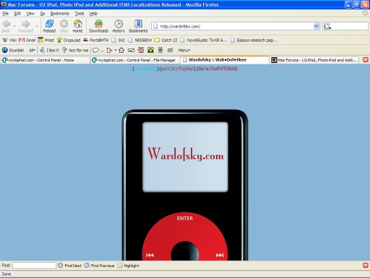Open the Gmail bookmark
Screen dimensions: 370x278
[27, 40]
